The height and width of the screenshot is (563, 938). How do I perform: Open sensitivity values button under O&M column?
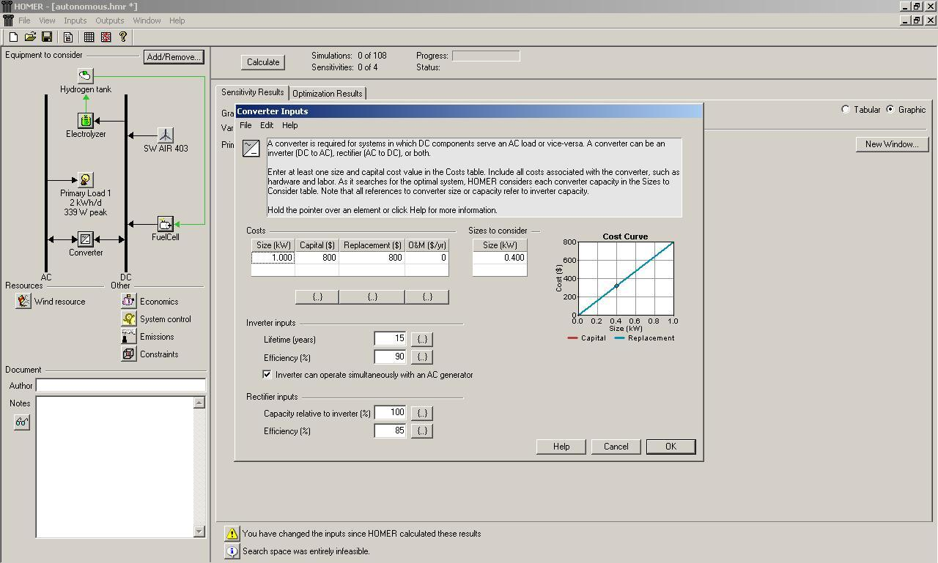coord(426,297)
